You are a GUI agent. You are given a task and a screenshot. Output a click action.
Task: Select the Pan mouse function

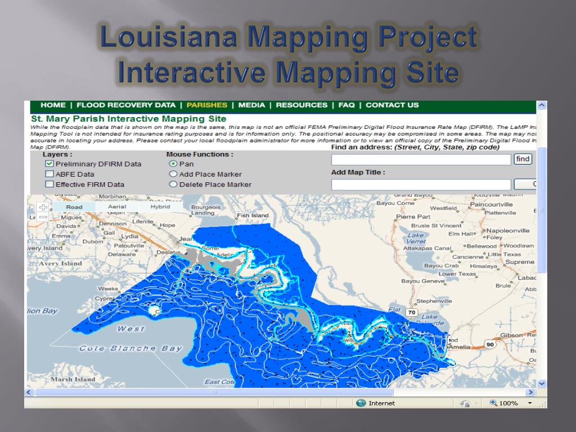[x=173, y=164]
